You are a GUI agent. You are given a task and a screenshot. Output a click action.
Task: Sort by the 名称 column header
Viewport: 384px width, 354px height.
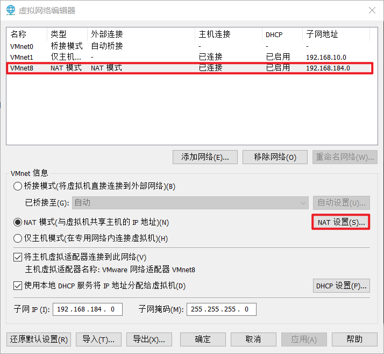click(x=27, y=34)
